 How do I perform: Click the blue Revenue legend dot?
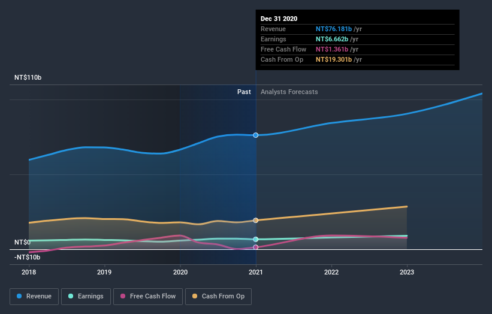tap(19, 296)
